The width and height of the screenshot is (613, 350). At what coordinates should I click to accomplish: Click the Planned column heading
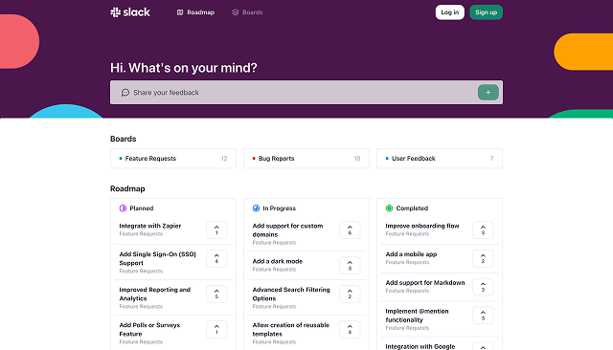[x=142, y=208]
